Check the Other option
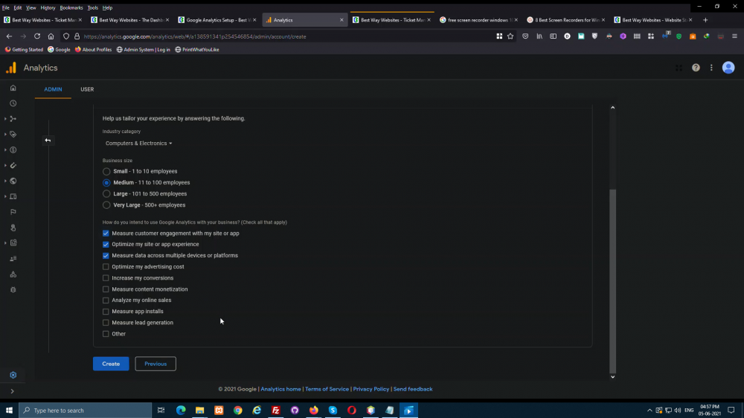 tap(106, 334)
